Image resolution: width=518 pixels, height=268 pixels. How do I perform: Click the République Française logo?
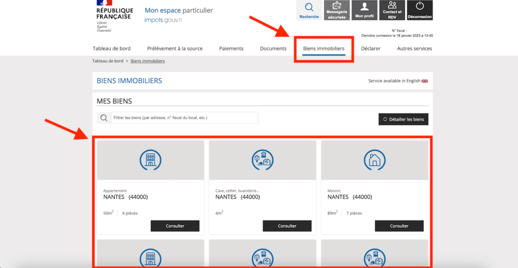click(114, 16)
